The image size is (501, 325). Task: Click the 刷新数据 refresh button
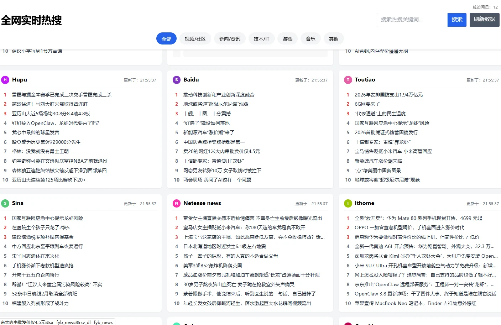click(x=484, y=20)
